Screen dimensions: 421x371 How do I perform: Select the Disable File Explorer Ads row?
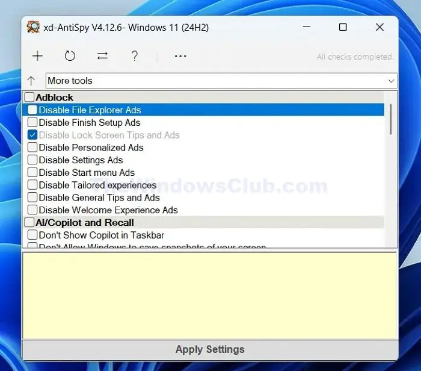(x=203, y=110)
